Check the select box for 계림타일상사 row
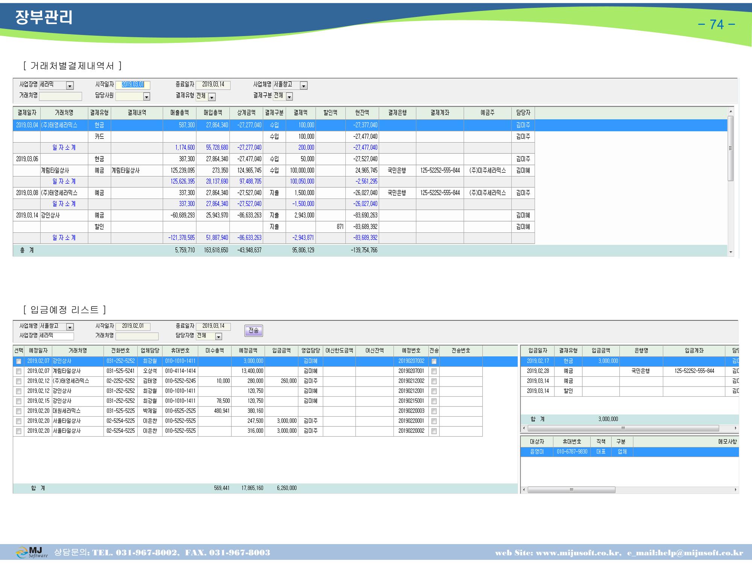752x564 pixels. 18,371
